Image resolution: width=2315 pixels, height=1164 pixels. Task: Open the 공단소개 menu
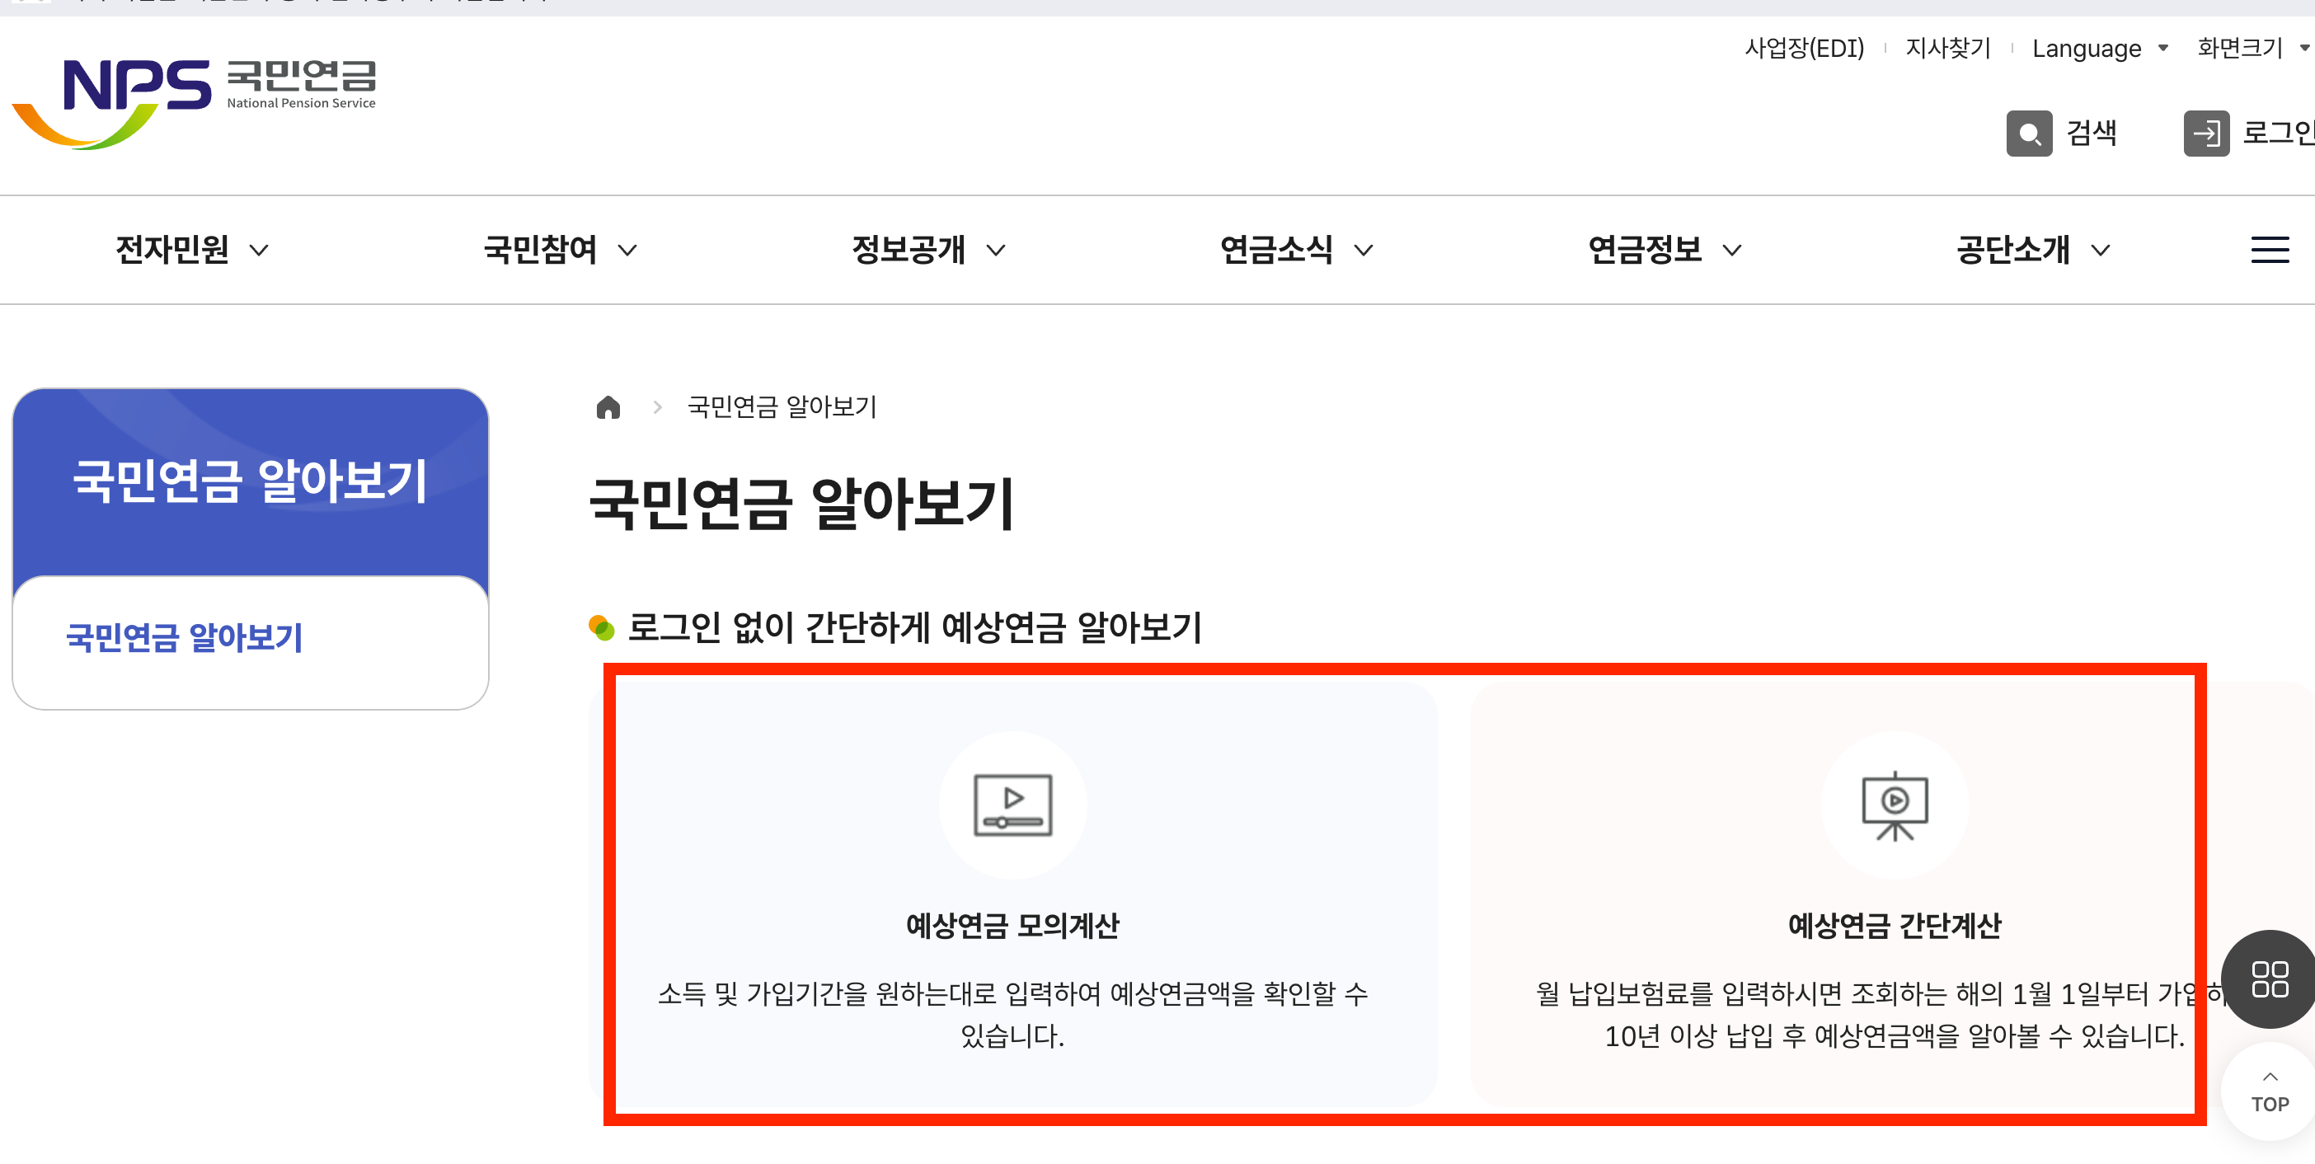point(2031,250)
